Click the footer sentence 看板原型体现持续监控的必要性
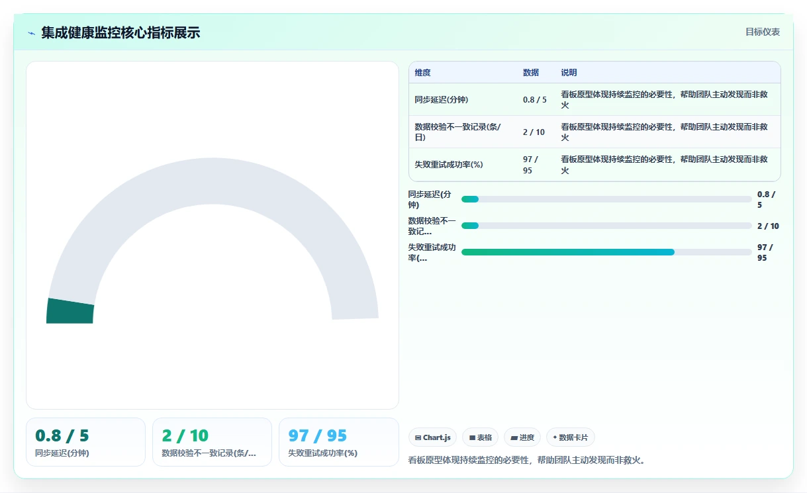Viewport: 807px width, 493px height. click(526, 460)
